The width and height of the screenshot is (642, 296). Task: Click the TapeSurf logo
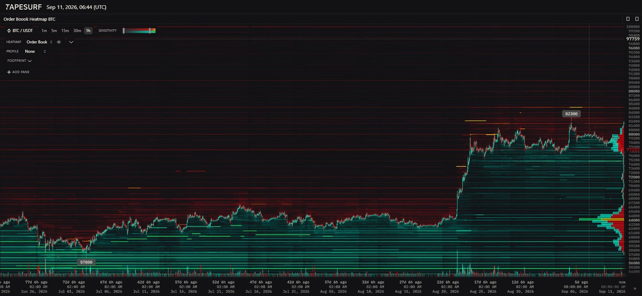click(x=23, y=7)
